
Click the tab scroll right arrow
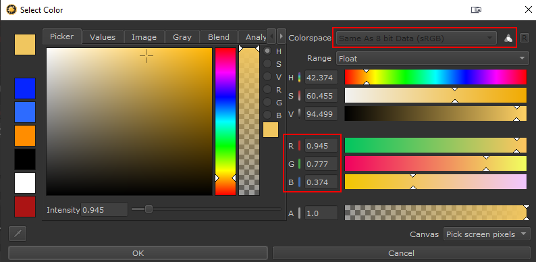(x=281, y=36)
